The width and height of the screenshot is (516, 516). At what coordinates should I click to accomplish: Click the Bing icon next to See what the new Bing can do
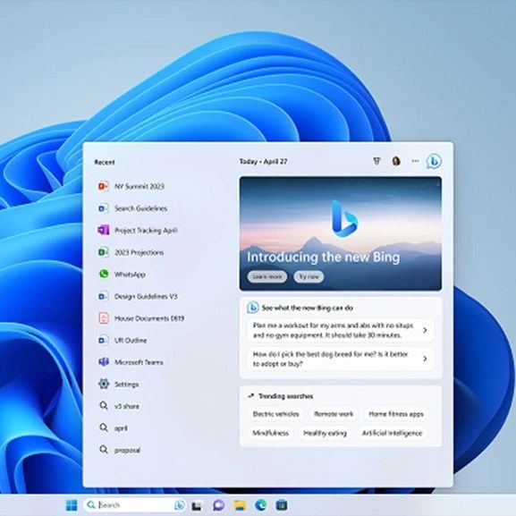click(x=253, y=308)
